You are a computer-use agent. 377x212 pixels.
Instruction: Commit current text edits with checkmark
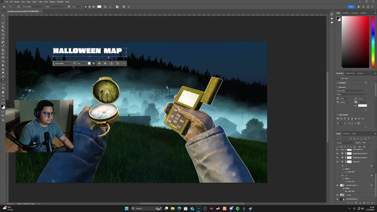[129, 6]
